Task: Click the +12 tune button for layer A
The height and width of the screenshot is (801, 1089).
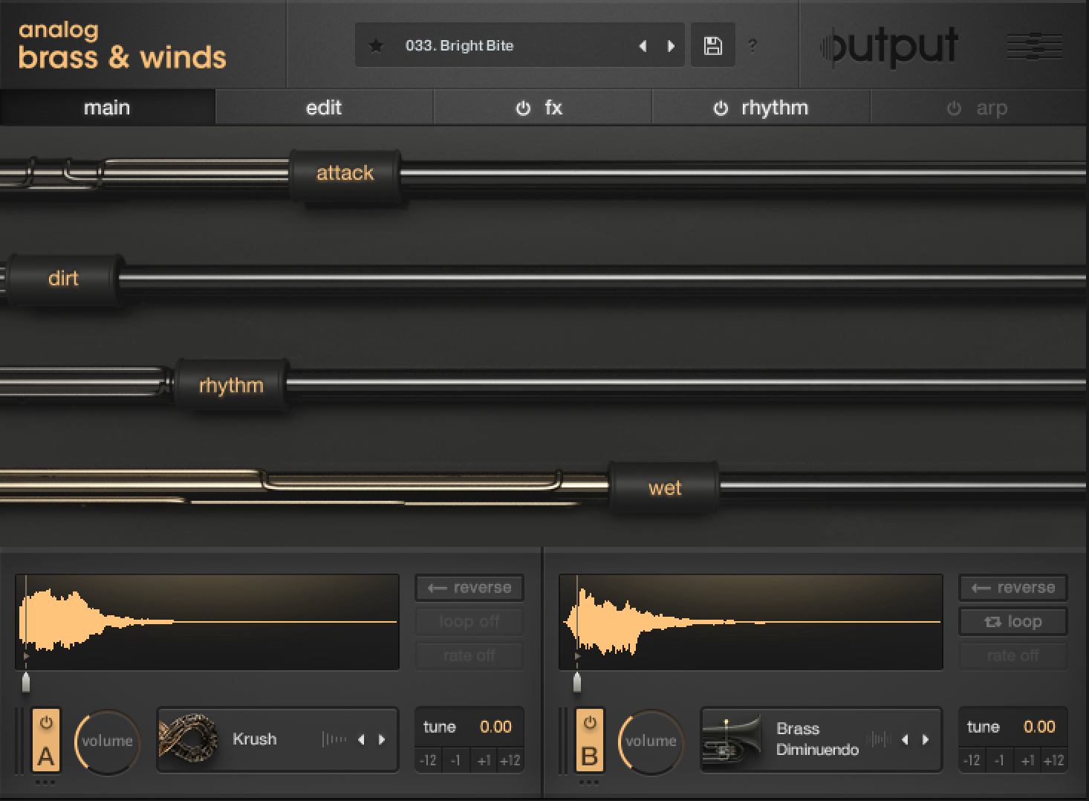Action: coord(510,760)
